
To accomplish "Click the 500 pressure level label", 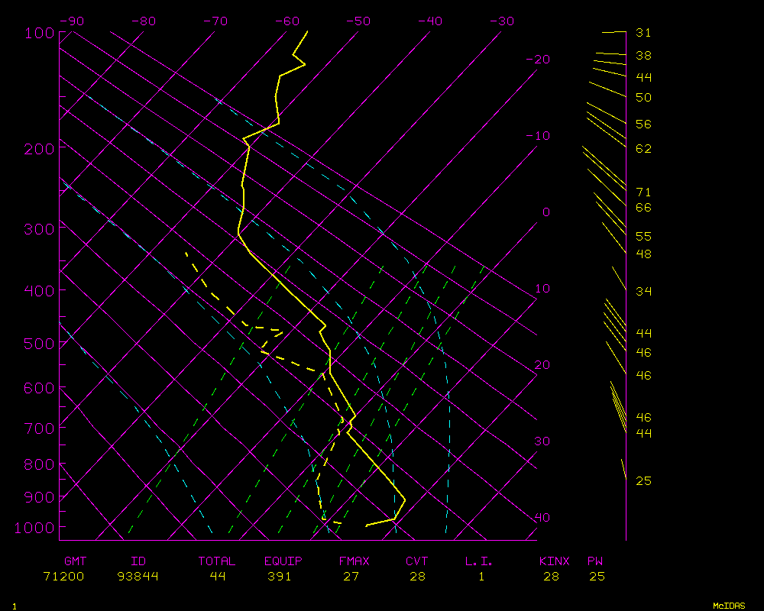I will [37, 344].
